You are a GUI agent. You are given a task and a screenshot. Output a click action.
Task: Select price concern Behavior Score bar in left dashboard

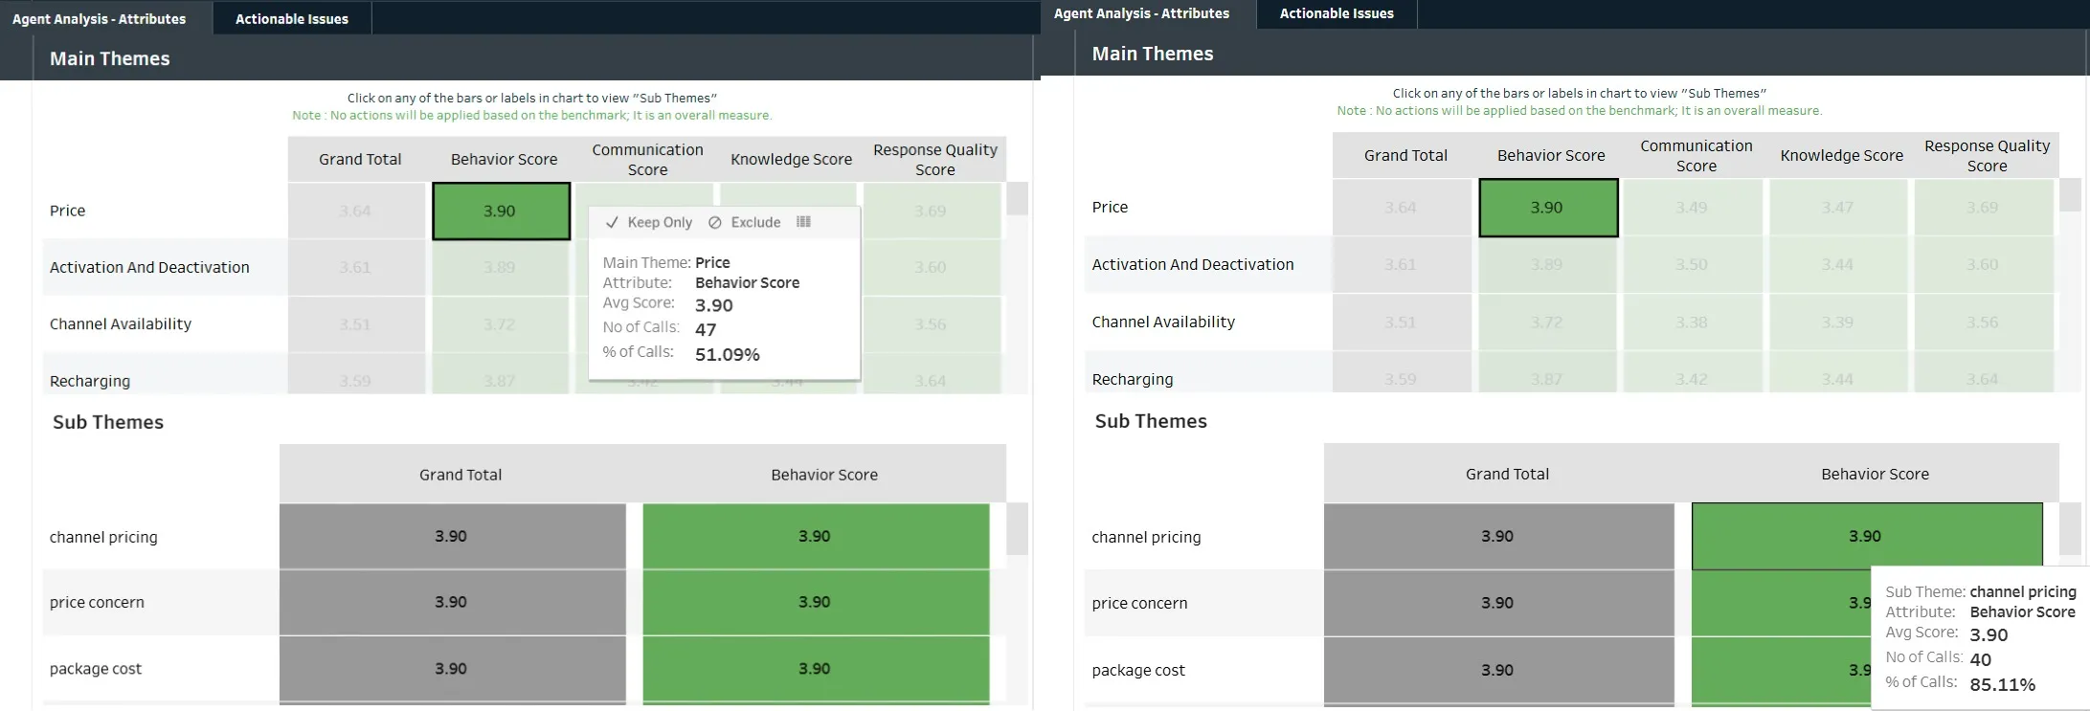point(816,603)
